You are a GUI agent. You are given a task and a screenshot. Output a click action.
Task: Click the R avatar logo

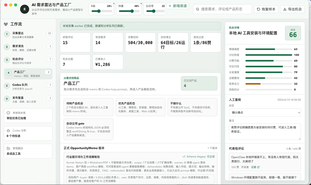click(x=24, y=9)
